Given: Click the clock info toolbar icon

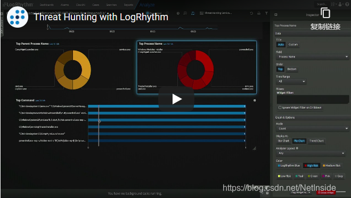Looking at the screenshot, I should pyautogui.click(x=178, y=13).
